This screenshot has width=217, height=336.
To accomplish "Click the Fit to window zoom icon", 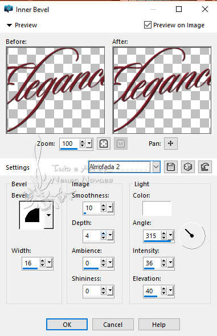I will (x=104, y=144).
